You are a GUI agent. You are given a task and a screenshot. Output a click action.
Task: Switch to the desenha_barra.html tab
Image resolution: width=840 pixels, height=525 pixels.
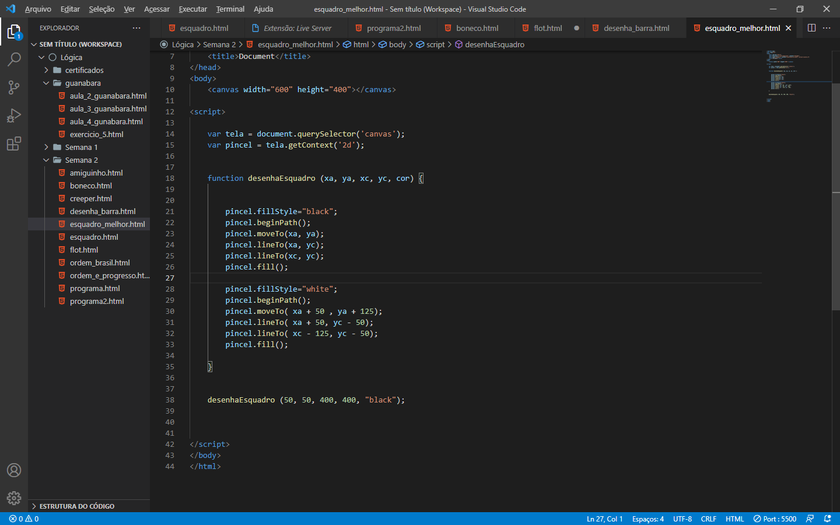[636, 28]
